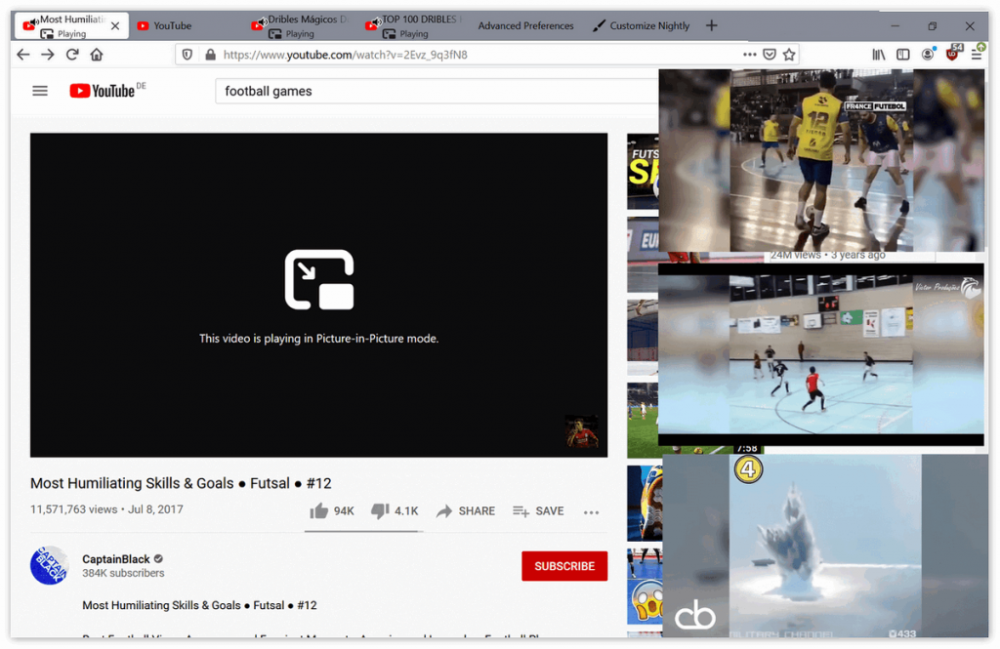Mute audio icon on Most Humiliating tab
Viewport: 1000px width, 649px height.
click(34, 21)
